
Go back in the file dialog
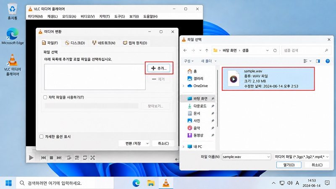[185, 50]
